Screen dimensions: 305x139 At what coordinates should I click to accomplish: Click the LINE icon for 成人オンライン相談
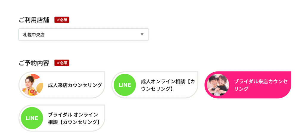[125, 85]
